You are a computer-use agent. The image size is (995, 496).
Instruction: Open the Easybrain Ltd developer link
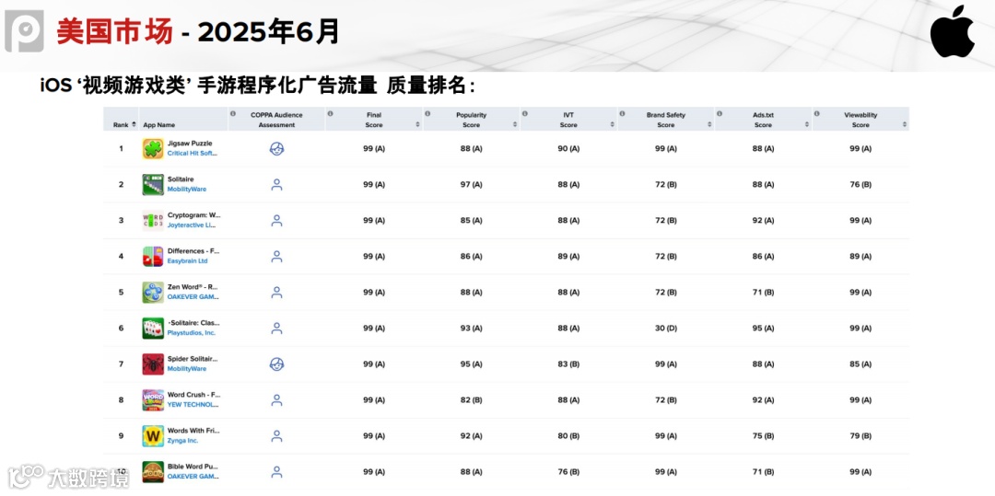pyautogui.click(x=187, y=261)
